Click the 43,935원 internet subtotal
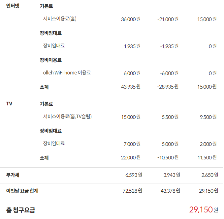224x219 pixels. pyautogui.click(x=131, y=87)
